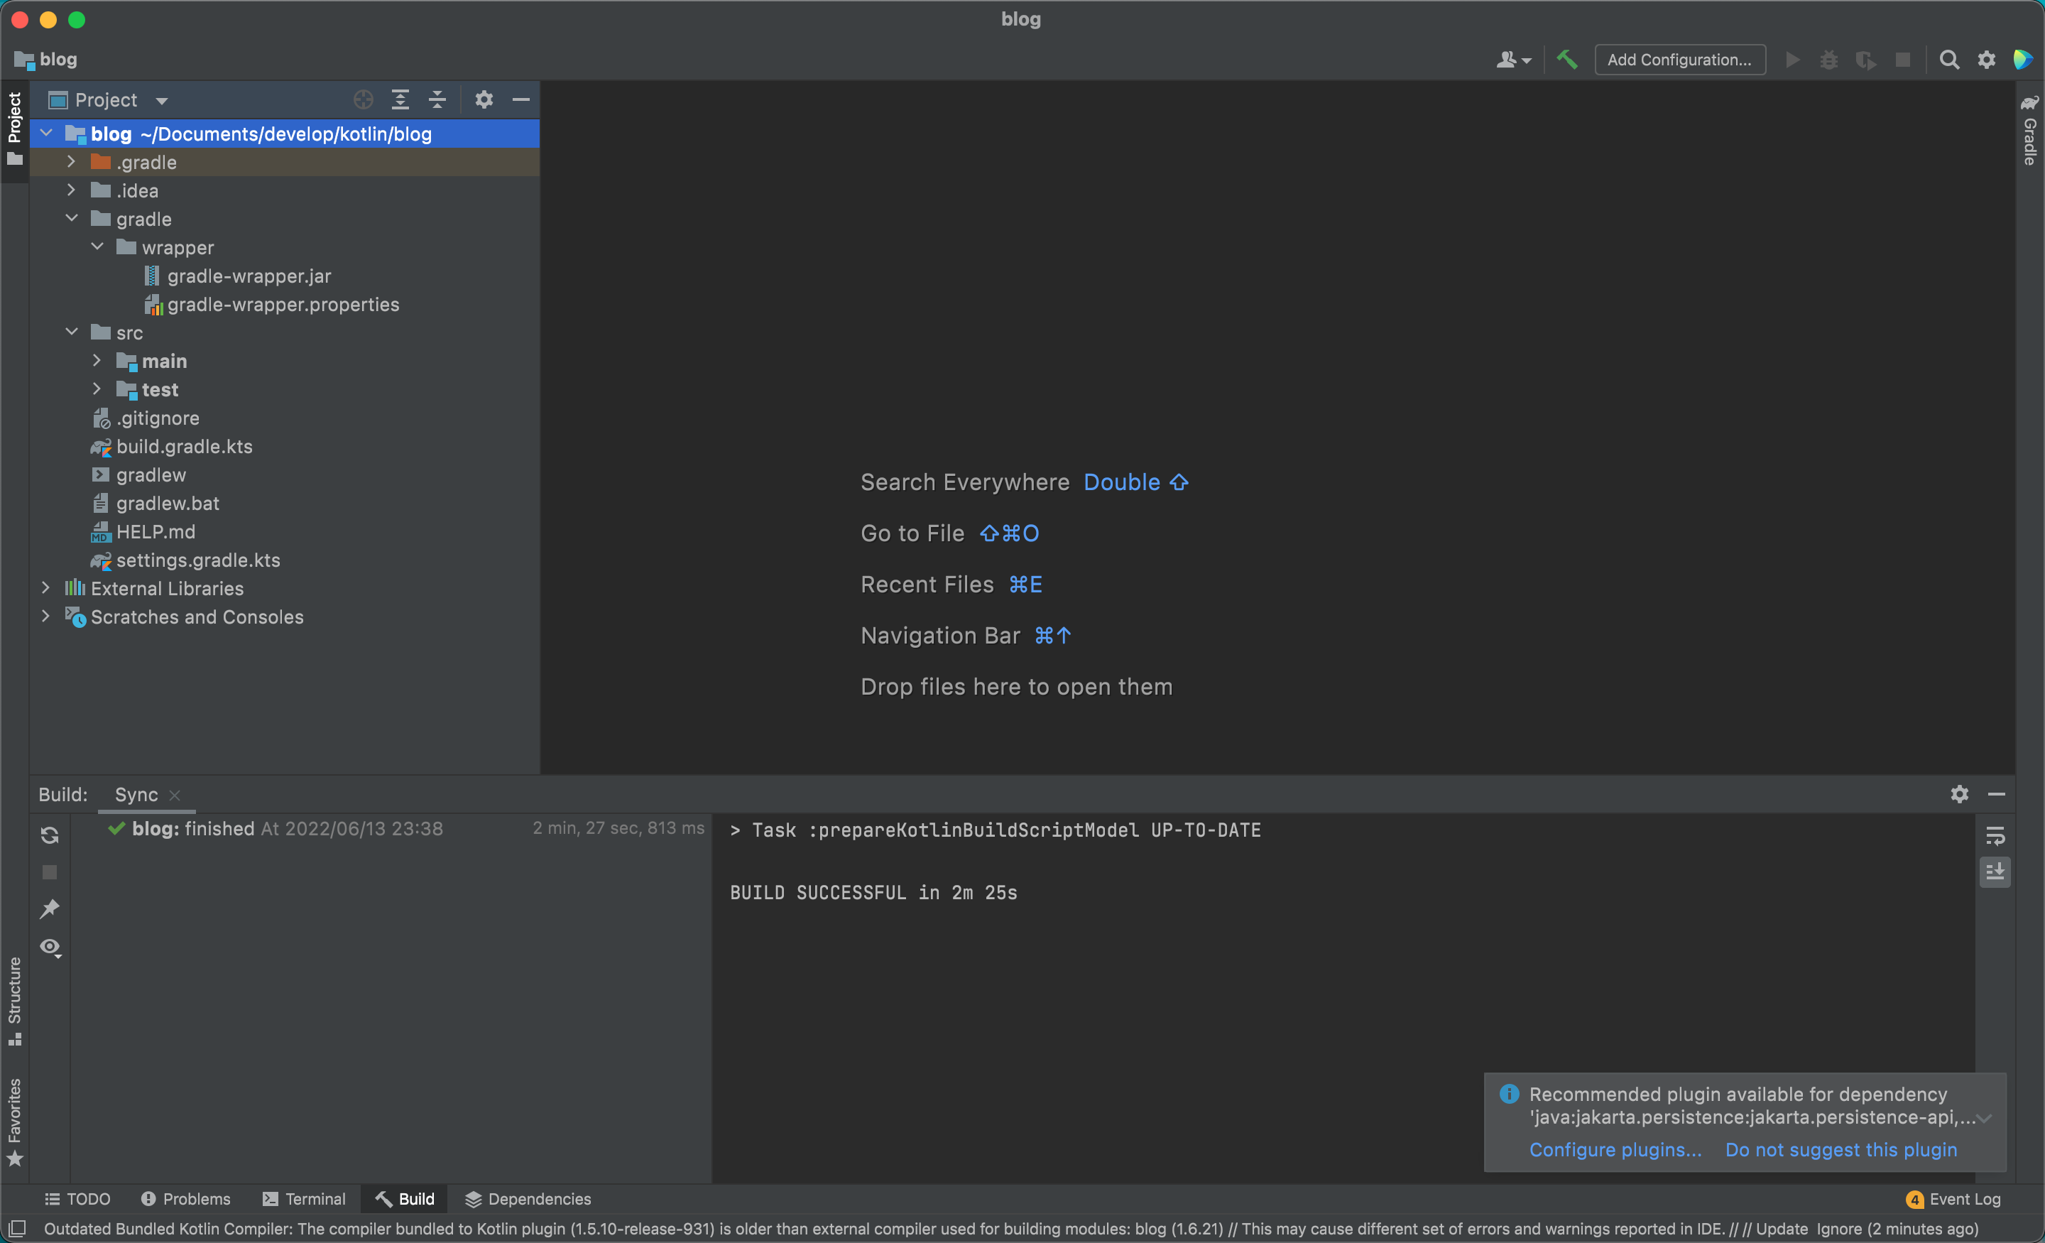Expand the main source folder
2045x1243 pixels.
tap(97, 360)
